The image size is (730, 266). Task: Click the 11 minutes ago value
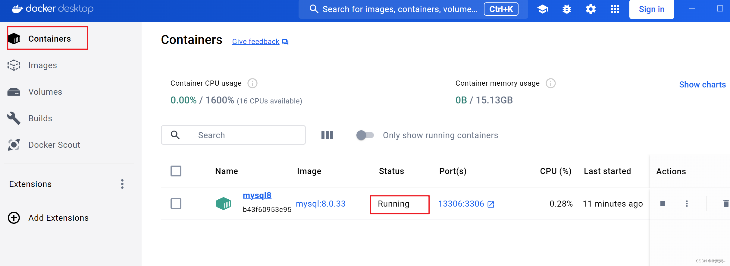coord(613,204)
